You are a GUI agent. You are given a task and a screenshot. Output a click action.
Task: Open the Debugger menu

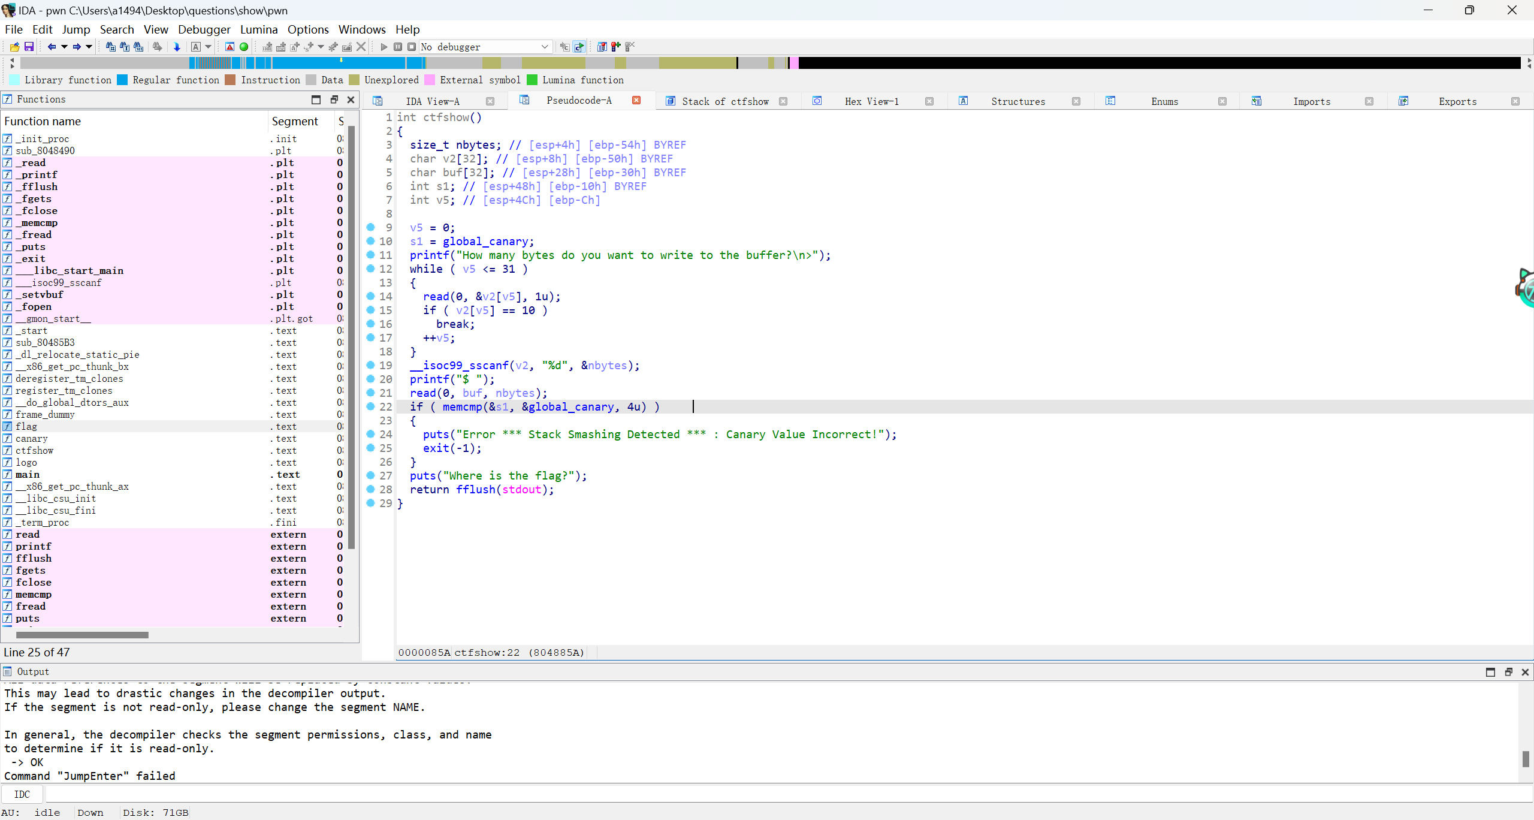[x=204, y=29]
